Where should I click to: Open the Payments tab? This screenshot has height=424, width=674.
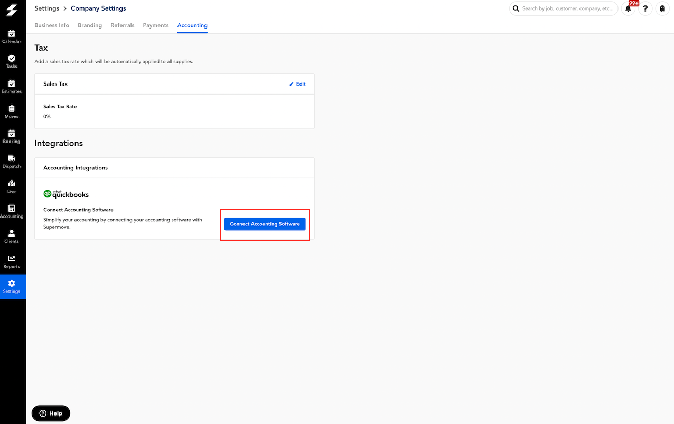[156, 25]
